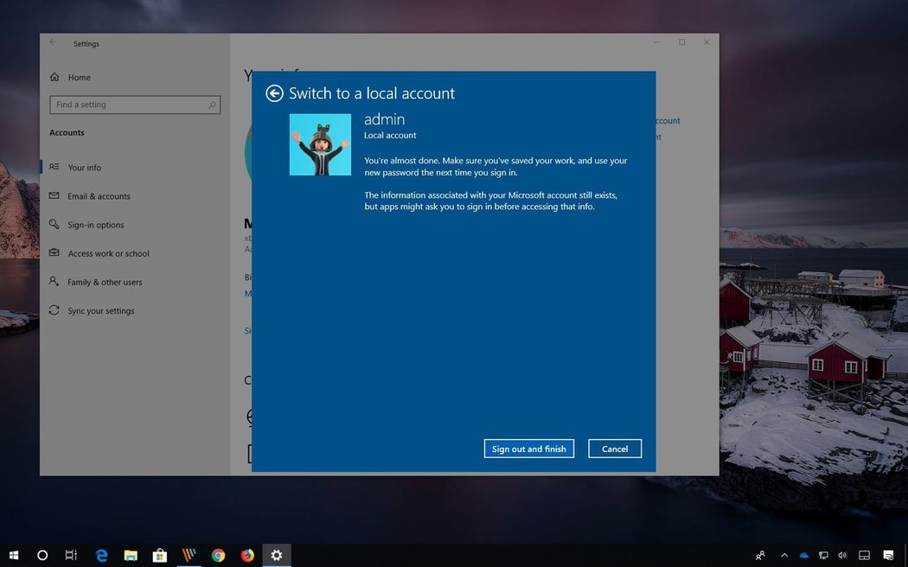
Task: Open the OneDrive tray icon
Action: [804, 555]
